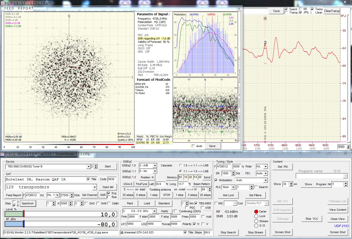352x239 pixels.
Task: Click the Latt. 50.9 field
Action: click(x=160, y=184)
